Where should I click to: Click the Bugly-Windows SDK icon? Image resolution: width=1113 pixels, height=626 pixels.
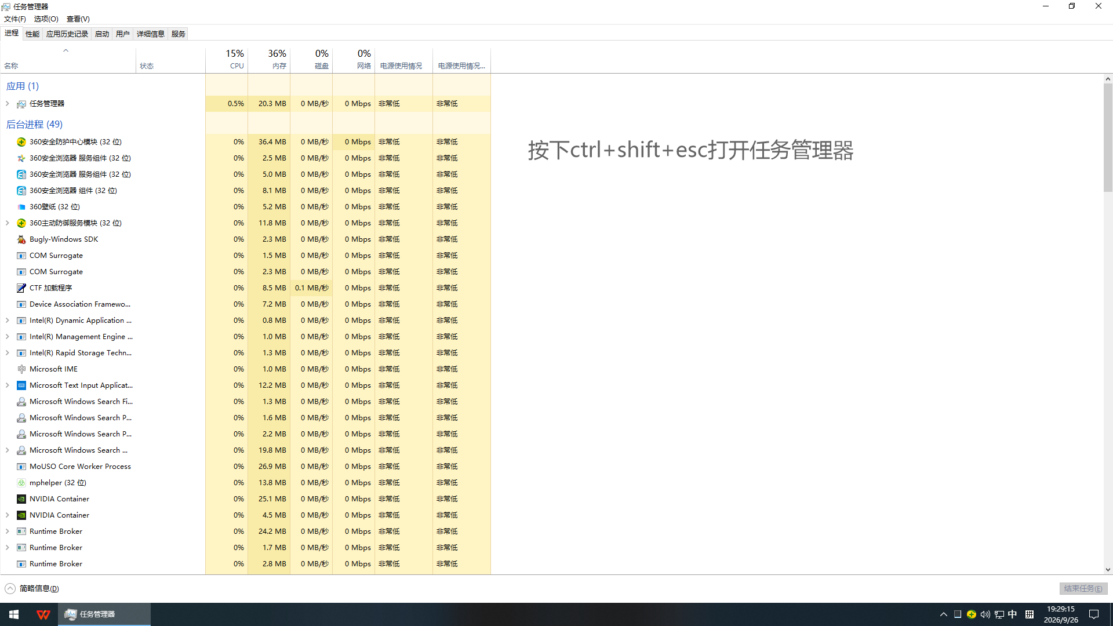point(21,239)
